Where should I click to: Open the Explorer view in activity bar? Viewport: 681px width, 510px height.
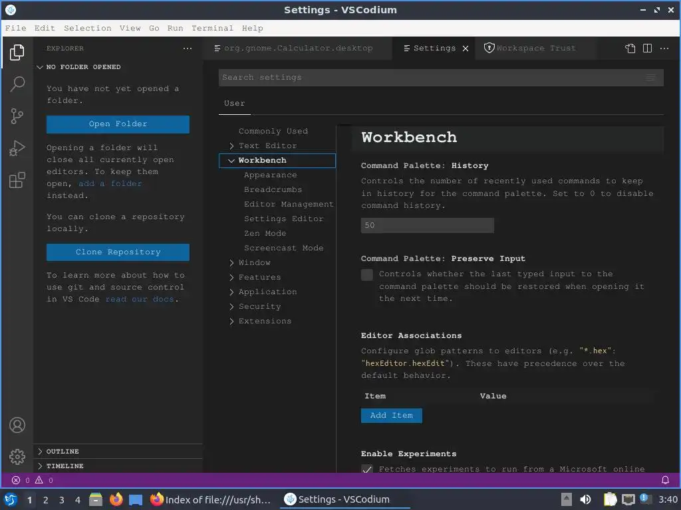17,52
